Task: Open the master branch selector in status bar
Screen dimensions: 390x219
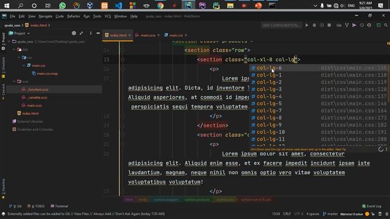Action: click(330, 214)
